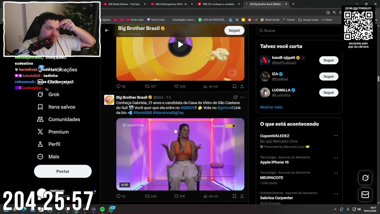
Task: Open IZA profile name
Action: tap(275, 74)
